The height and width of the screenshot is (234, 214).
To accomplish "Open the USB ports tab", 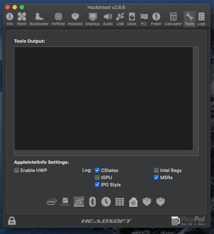I will 120,19.
